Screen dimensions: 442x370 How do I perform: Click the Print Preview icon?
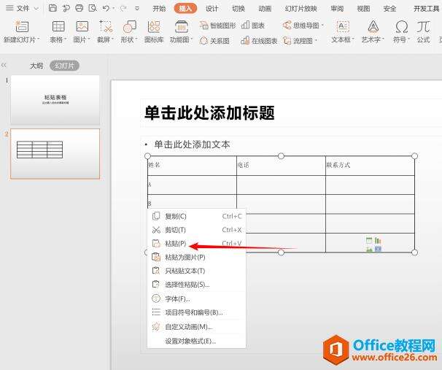coord(93,8)
